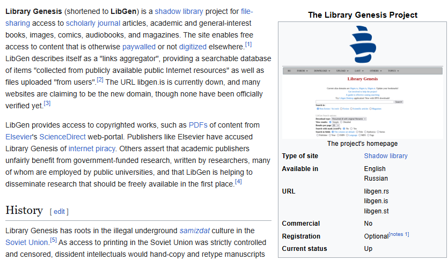Click the 'Current status' label

click(304, 249)
